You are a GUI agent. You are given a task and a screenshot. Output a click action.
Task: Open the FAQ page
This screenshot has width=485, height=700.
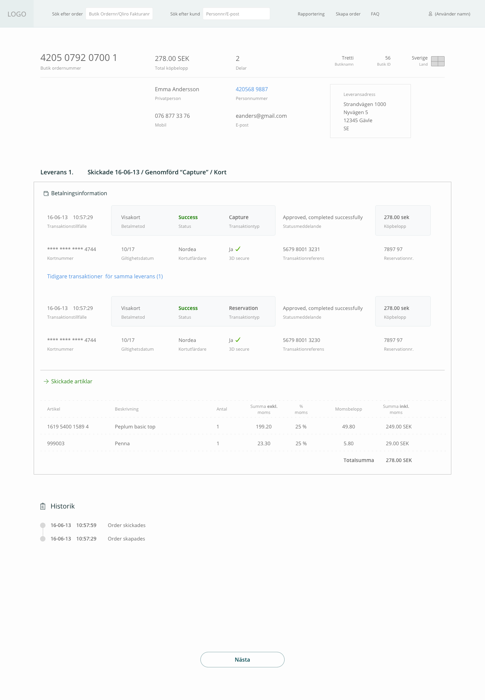[375, 14]
